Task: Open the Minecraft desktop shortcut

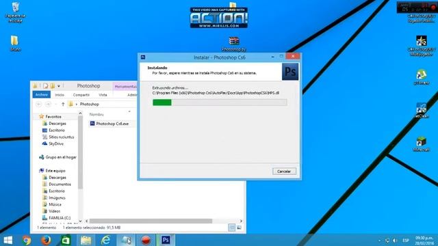Action: [x=422, y=144]
